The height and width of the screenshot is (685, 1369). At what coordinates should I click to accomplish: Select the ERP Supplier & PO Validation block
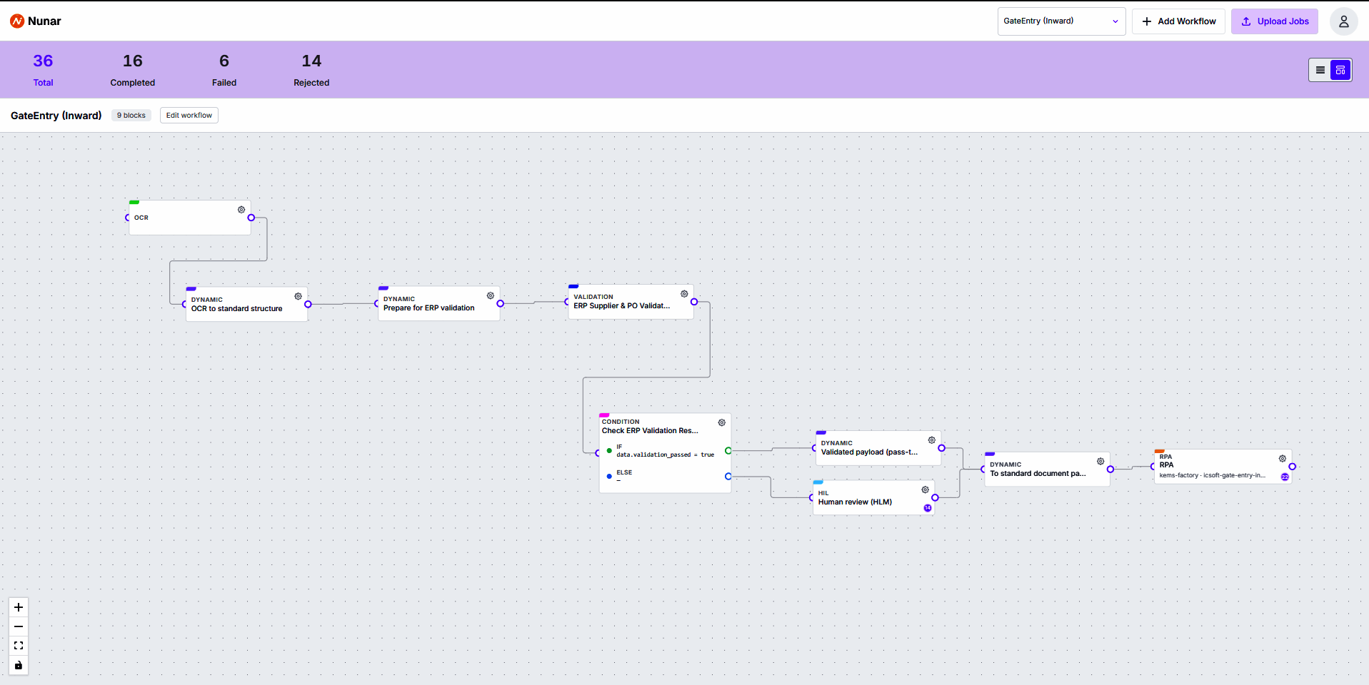click(631, 301)
